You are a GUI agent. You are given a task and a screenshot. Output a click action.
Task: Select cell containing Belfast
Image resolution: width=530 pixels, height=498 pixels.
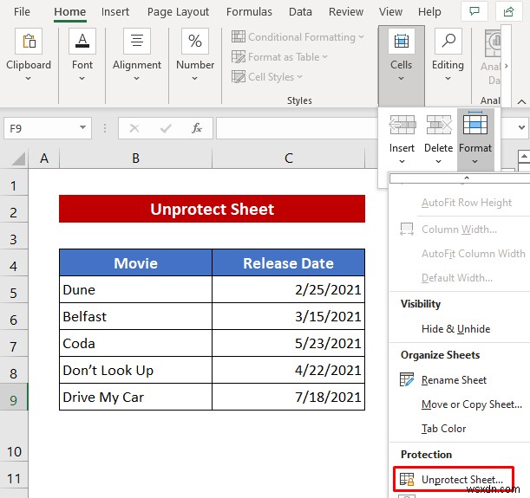point(135,316)
